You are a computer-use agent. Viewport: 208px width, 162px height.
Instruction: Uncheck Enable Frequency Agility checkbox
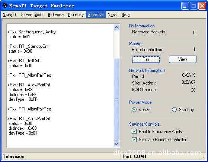click(x=134, y=132)
